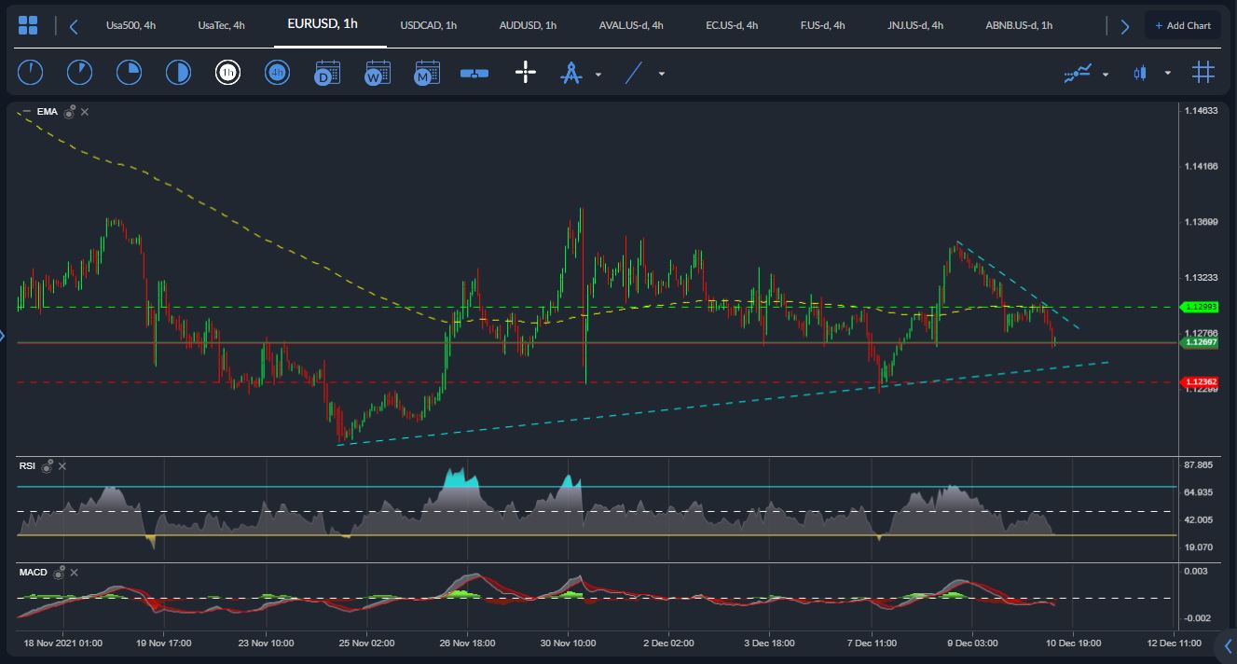The height and width of the screenshot is (664, 1237).
Task: Choose the monthly timeframe calendar icon
Action: [426, 72]
